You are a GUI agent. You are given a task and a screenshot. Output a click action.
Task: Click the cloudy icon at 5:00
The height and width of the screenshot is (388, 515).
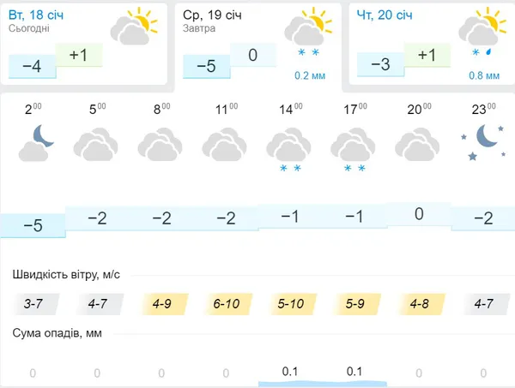(95, 145)
